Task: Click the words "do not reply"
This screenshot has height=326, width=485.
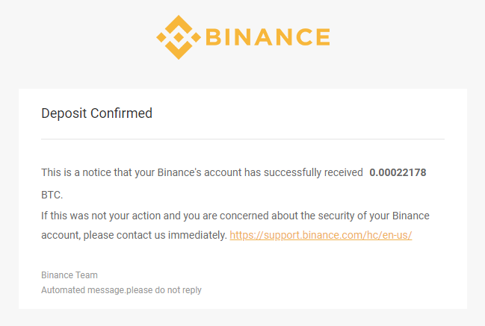Action: point(179,289)
